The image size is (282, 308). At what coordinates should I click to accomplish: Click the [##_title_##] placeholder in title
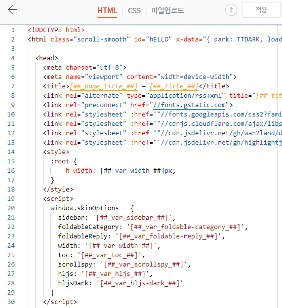pos(174,86)
